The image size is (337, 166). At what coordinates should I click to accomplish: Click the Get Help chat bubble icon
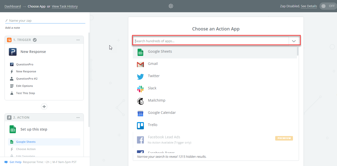[6, 162]
